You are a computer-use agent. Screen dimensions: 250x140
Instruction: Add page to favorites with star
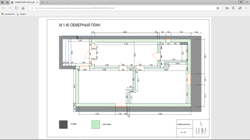(x=218, y=8)
